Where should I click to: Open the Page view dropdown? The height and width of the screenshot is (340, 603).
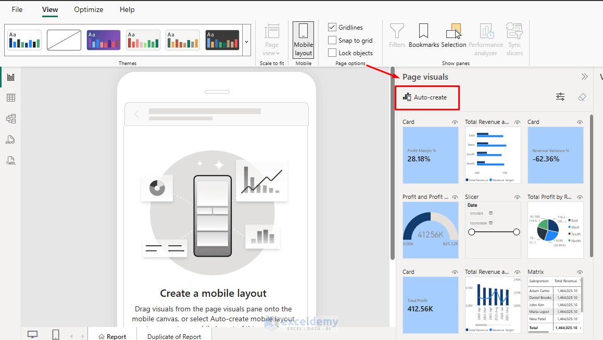271,40
